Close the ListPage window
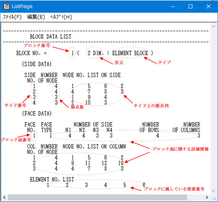Screen dimensions: 218x202 click(x=208, y=7)
